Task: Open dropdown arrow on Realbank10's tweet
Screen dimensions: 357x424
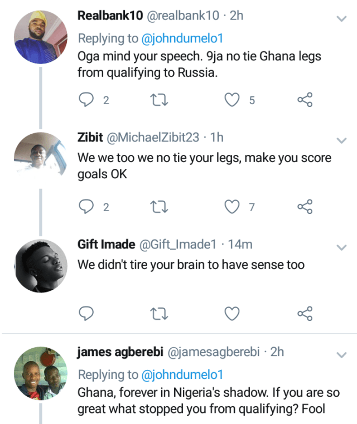Action: pos(341,18)
